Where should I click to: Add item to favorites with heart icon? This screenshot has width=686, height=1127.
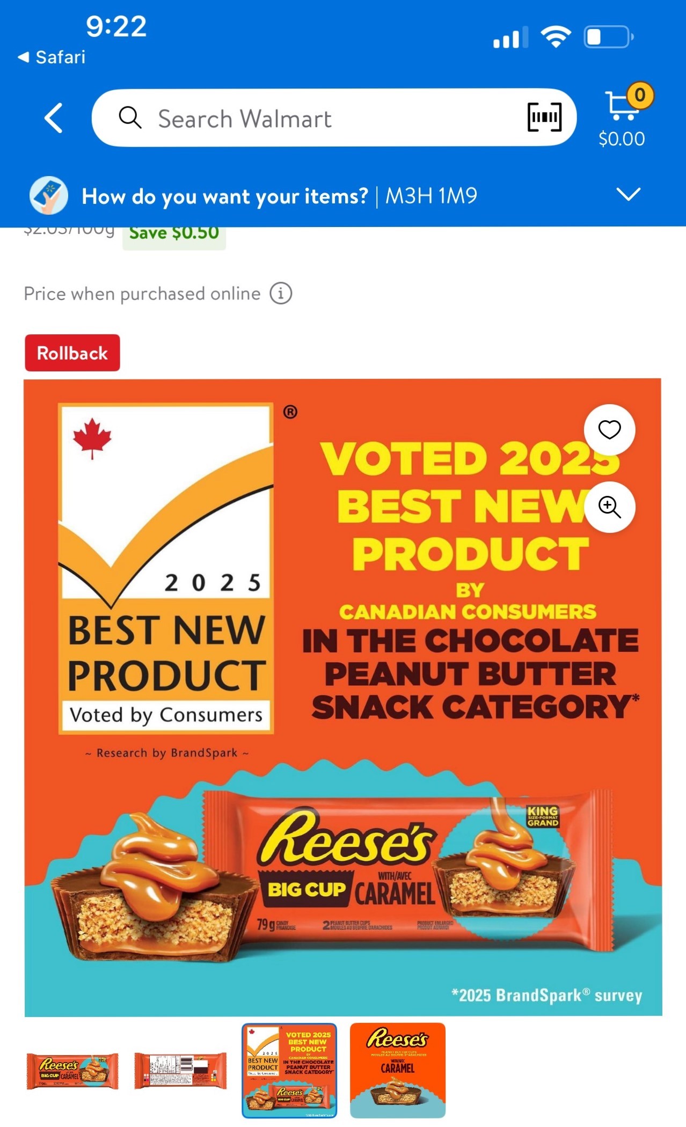(x=609, y=429)
